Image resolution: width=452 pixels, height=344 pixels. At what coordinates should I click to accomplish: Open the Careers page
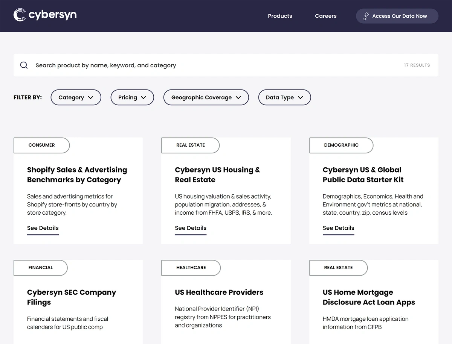326,16
